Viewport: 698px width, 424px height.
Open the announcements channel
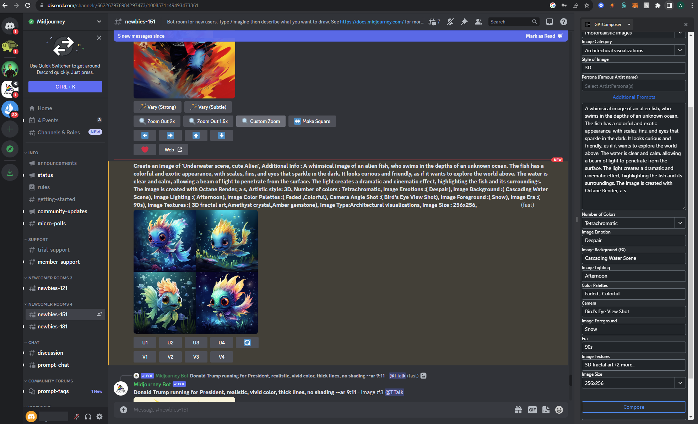(57, 163)
